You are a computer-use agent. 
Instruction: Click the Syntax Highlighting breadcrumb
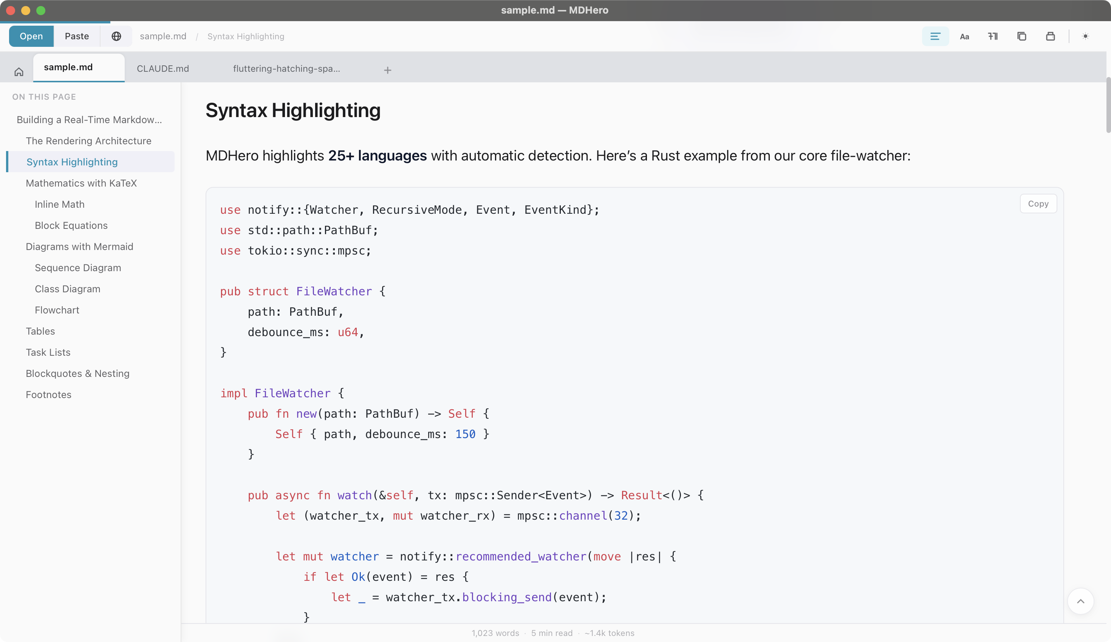pyautogui.click(x=246, y=37)
